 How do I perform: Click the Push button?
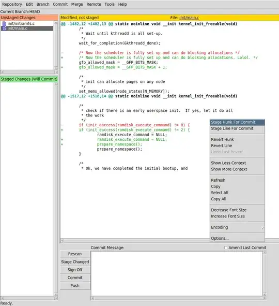[75, 285]
